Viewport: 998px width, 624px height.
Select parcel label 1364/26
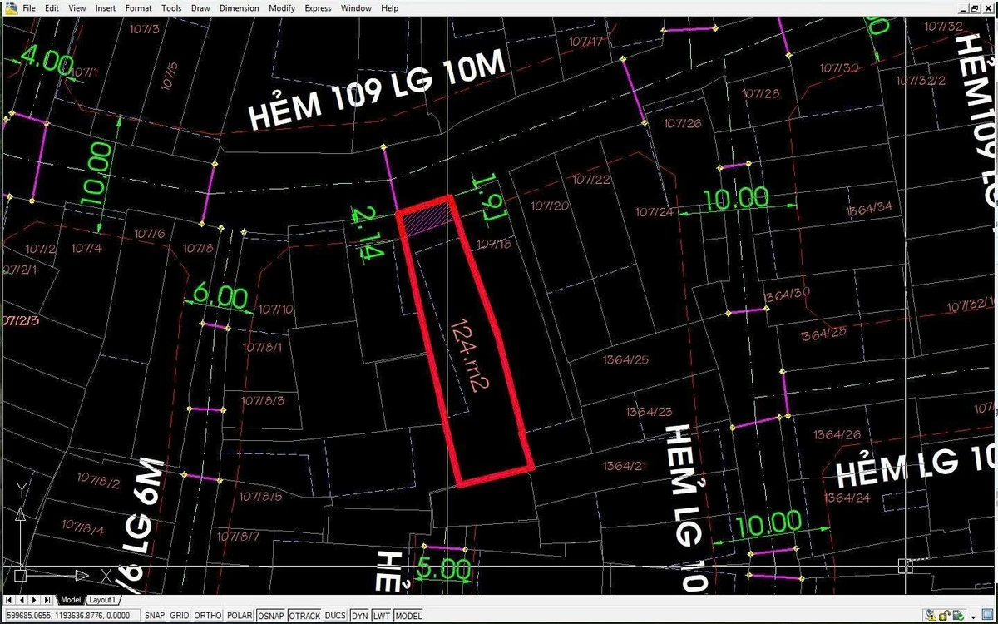point(837,434)
